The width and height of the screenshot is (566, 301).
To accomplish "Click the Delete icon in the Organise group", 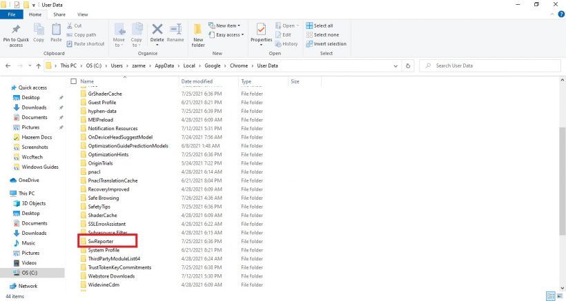I will [x=157, y=30].
